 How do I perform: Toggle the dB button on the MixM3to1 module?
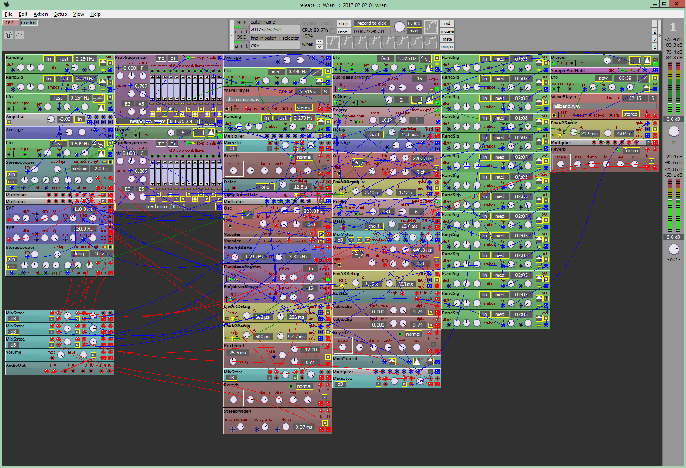[340, 240]
